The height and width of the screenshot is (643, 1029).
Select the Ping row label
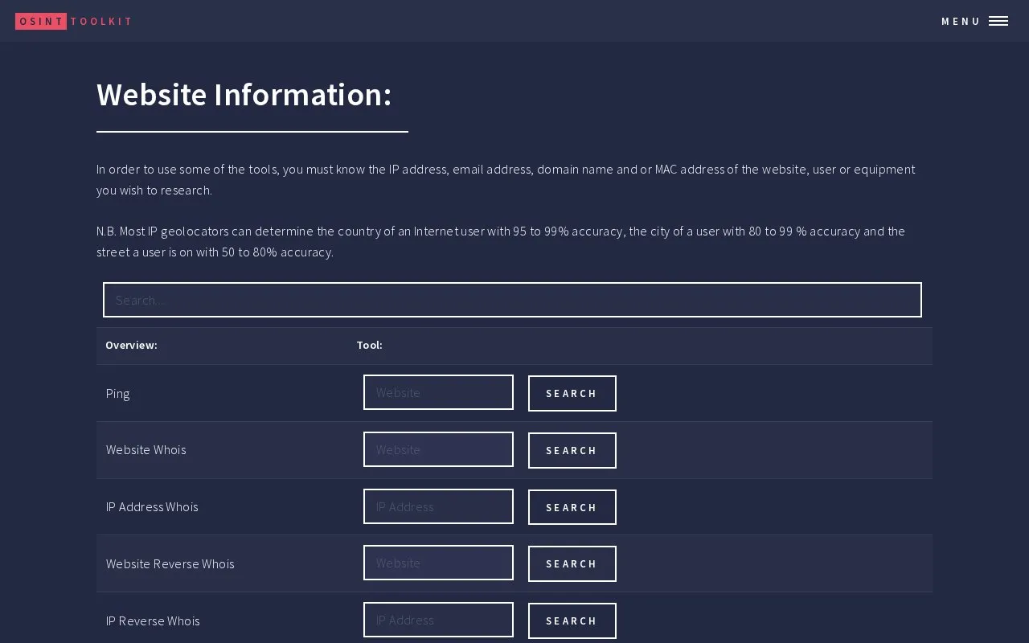(x=117, y=393)
